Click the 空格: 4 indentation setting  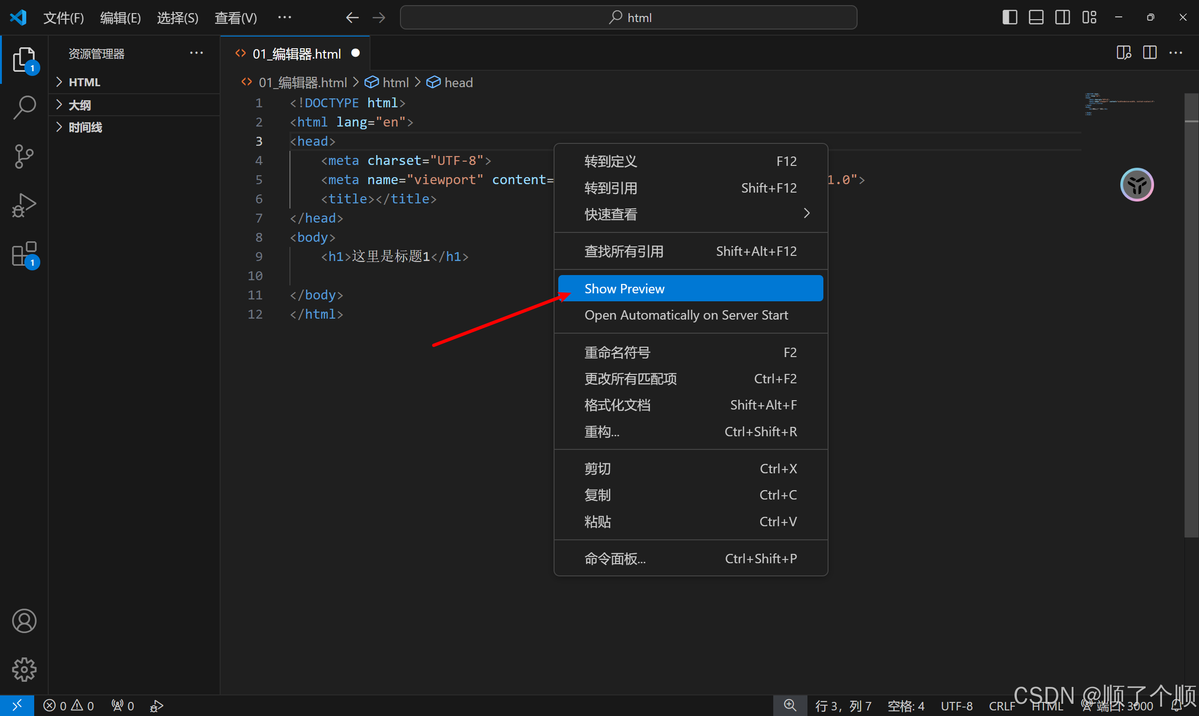pyautogui.click(x=906, y=706)
